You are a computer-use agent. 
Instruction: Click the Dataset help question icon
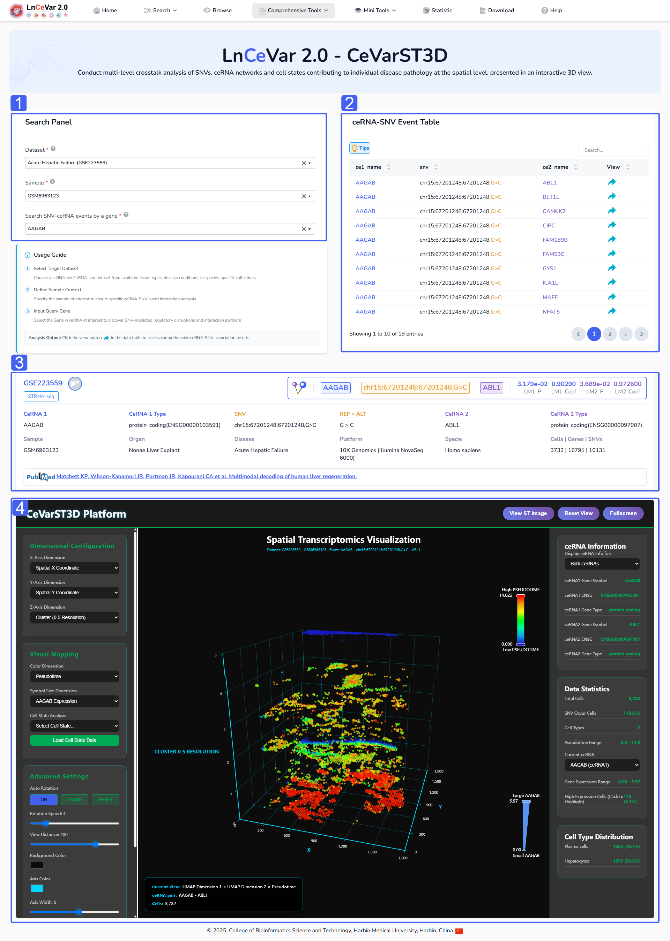[x=53, y=149]
